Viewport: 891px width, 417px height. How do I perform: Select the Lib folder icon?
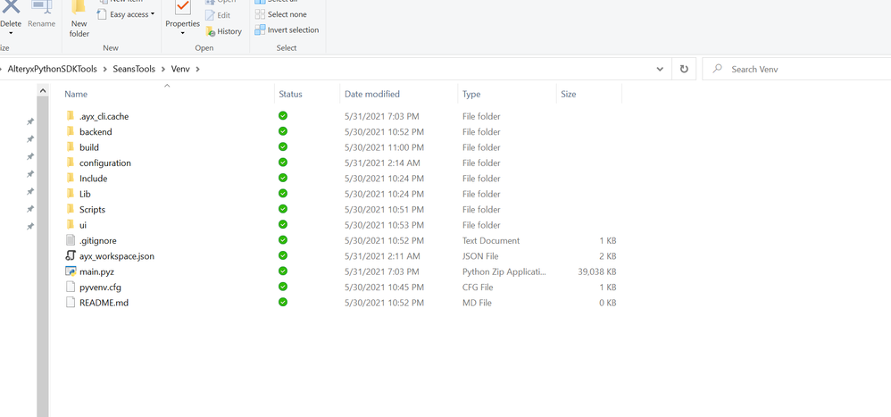pyautogui.click(x=71, y=194)
